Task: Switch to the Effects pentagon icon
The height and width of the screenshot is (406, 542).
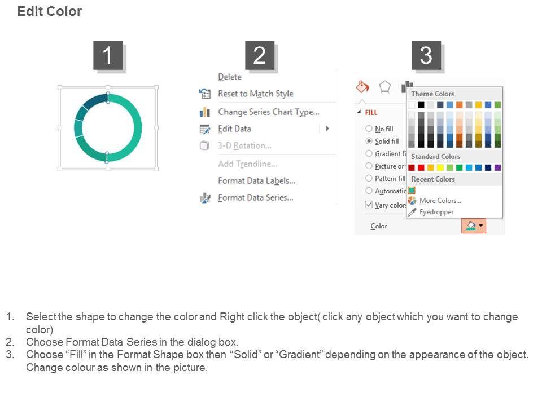Action: tap(384, 87)
